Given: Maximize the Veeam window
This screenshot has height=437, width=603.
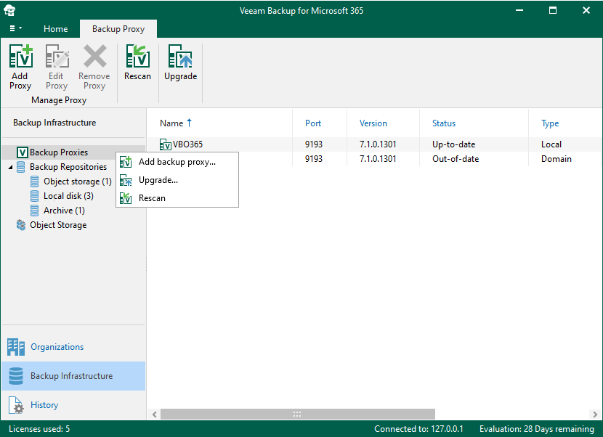Looking at the screenshot, I should click(553, 10).
